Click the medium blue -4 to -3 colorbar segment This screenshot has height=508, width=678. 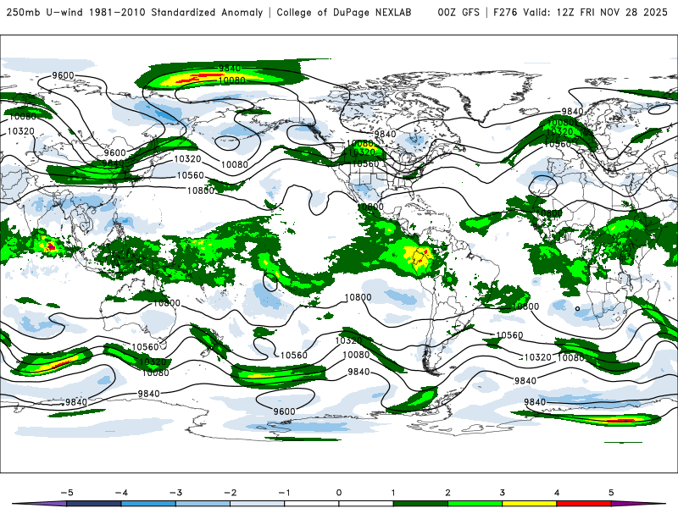click(x=148, y=504)
